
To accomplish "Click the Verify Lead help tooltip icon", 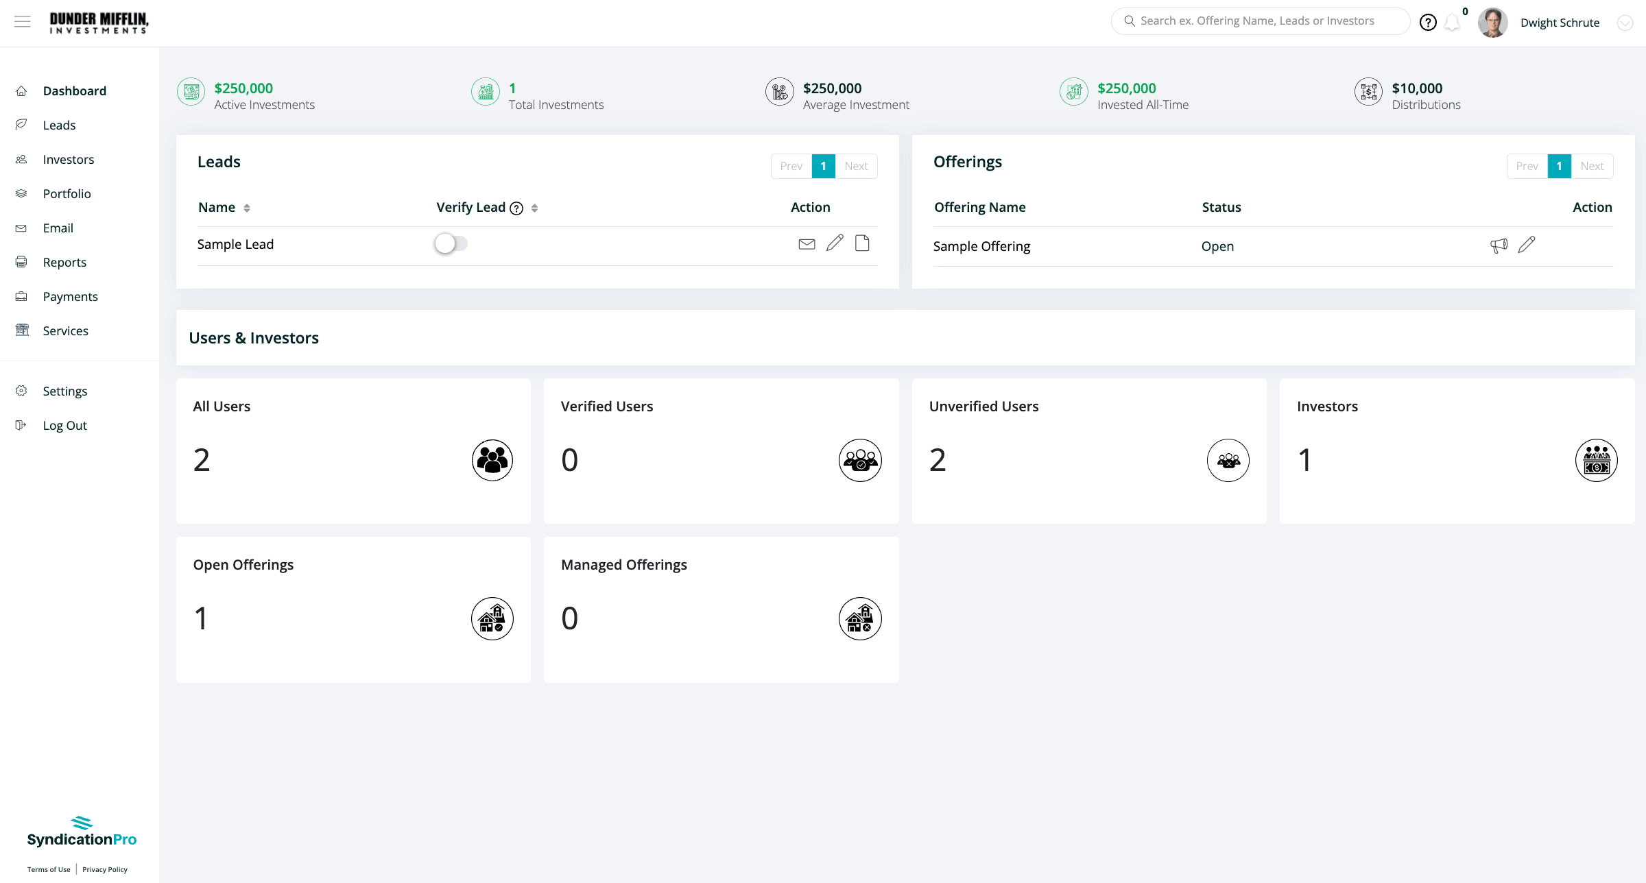I will tap(516, 208).
